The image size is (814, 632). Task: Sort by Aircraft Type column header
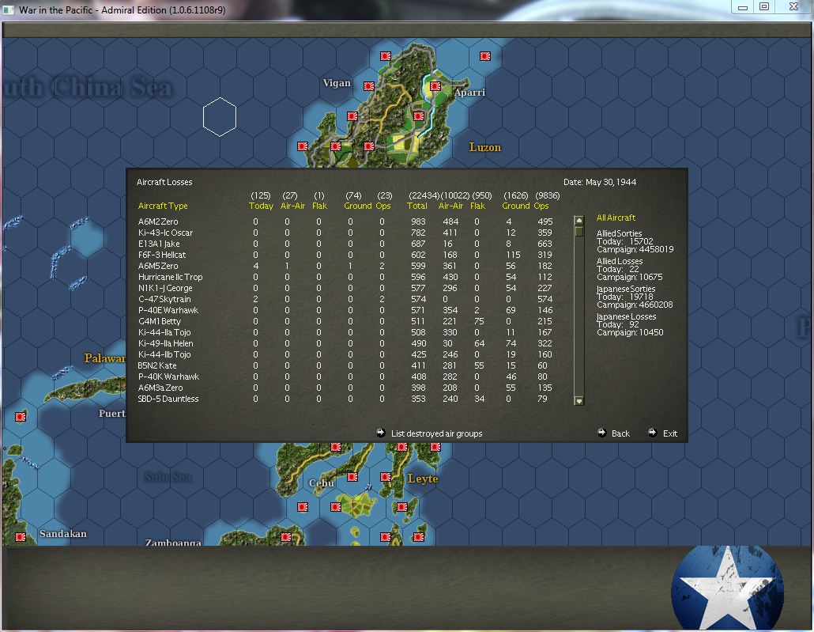[163, 206]
